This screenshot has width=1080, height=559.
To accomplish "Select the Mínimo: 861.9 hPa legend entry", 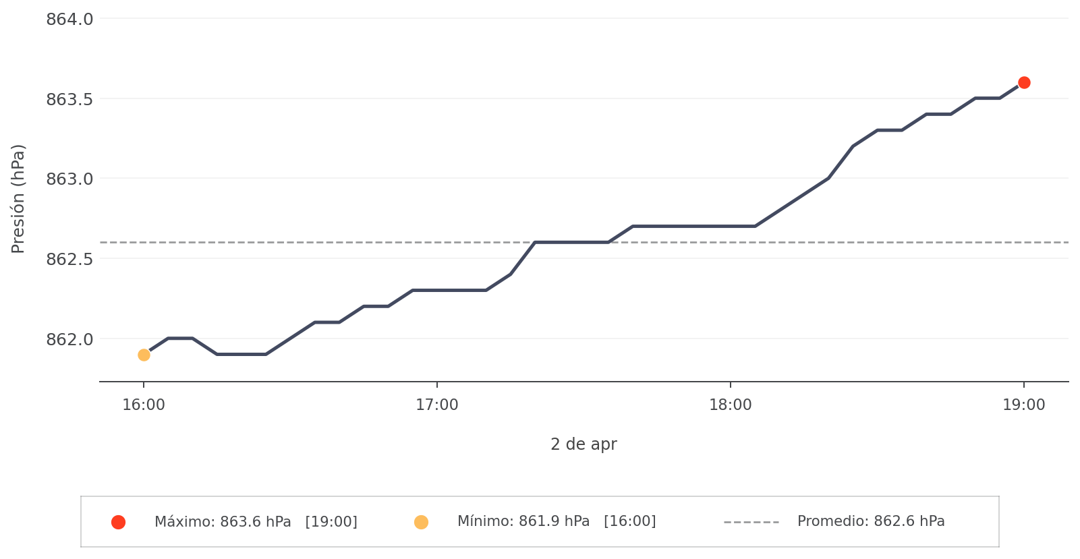I will pyautogui.click(x=557, y=521).
